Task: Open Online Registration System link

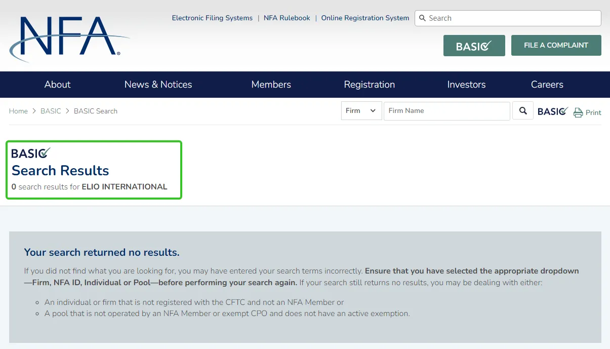Action: click(365, 18)
